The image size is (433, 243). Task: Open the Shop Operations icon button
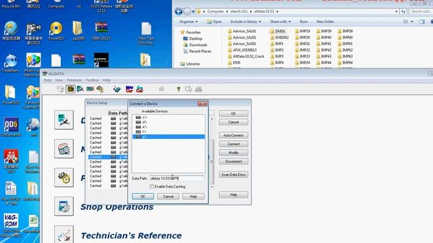click(64, 206)
